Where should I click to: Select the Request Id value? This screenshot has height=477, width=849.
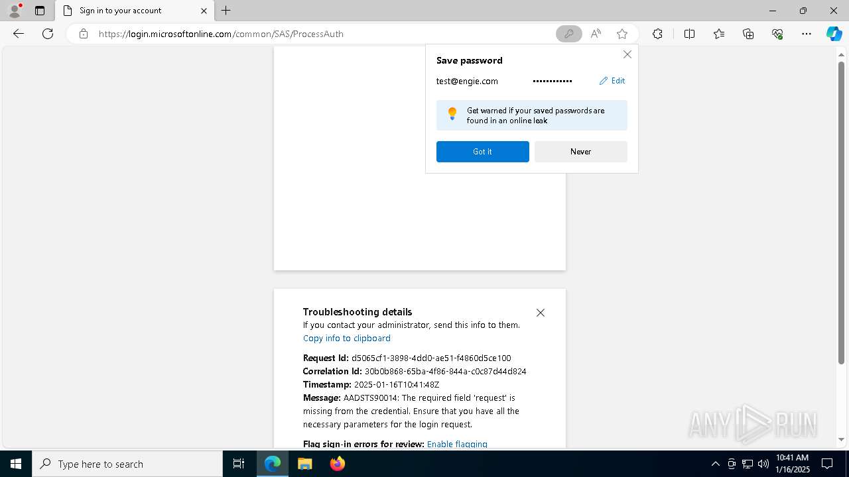(431, 358)
